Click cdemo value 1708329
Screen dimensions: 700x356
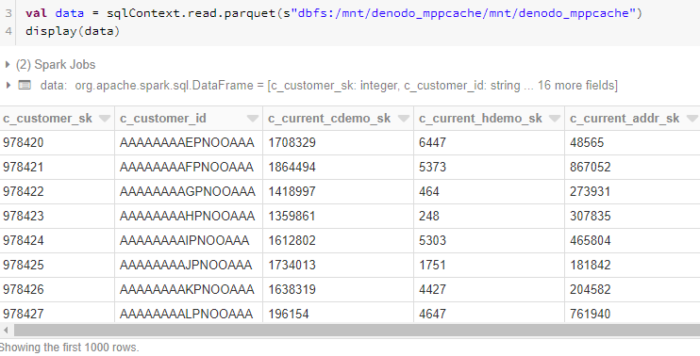point(292,142)
